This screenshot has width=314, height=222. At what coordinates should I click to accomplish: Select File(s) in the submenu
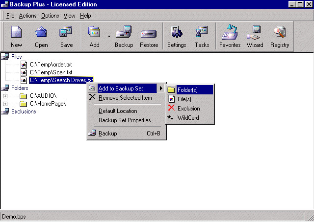[x=190, y=99]
